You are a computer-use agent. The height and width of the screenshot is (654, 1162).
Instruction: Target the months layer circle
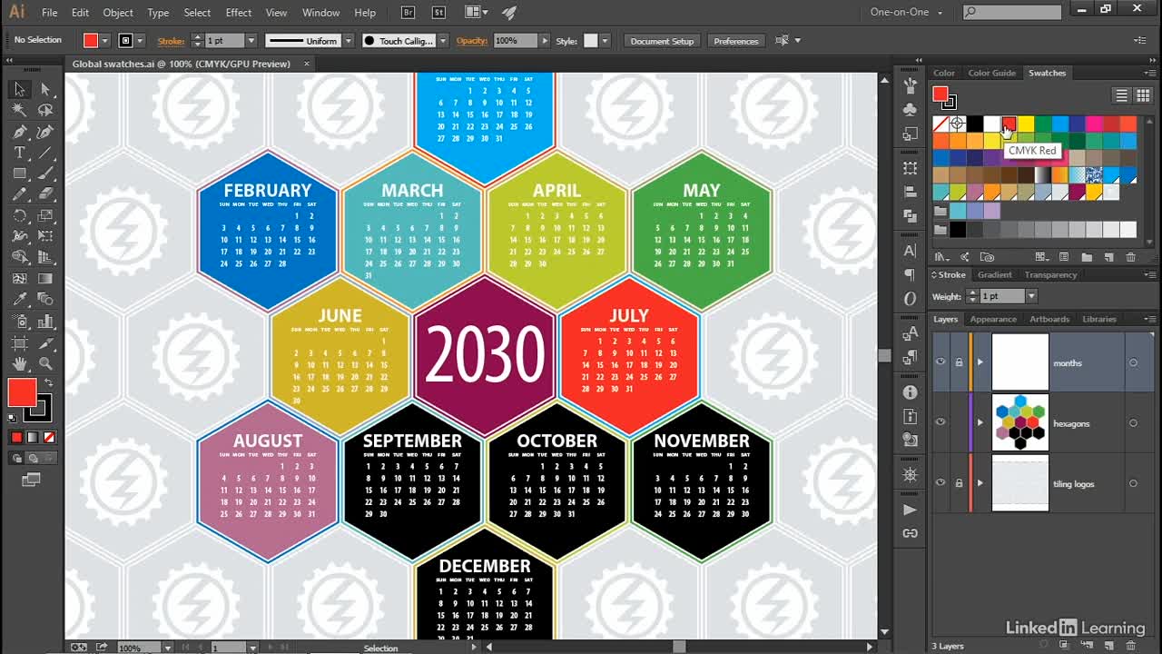[x=1133, y=362]
